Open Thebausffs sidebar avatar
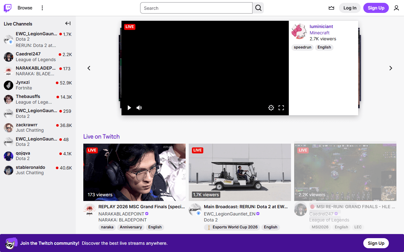The height and width of the screenshot is (252, 404). click(x=9, y=100)
